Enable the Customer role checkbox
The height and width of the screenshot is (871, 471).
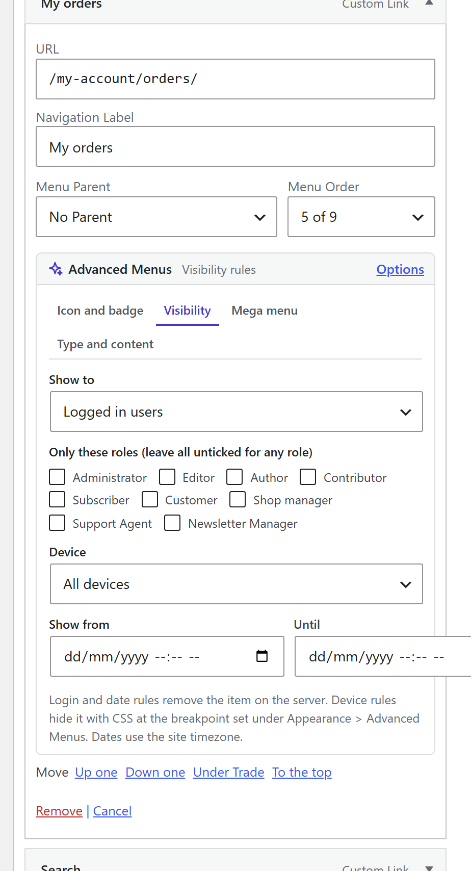(x=150, y=500)
